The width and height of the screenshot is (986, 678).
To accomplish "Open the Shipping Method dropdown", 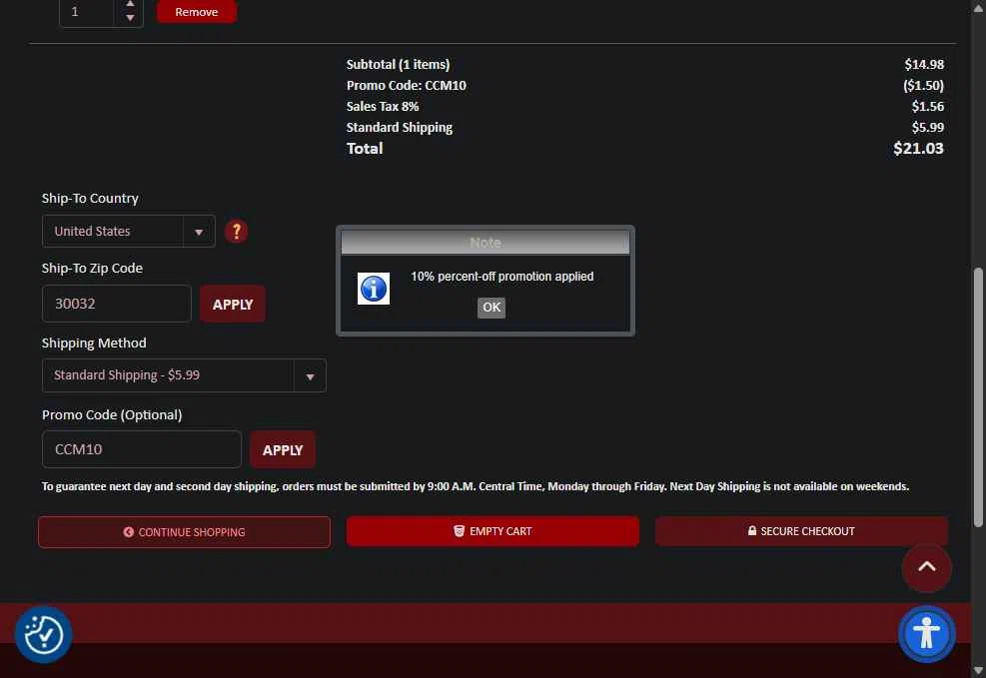I will point(184,375).
